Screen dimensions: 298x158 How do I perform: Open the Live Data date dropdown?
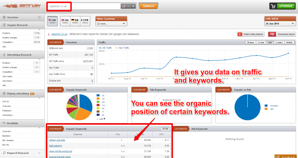(x=280, y=24)
